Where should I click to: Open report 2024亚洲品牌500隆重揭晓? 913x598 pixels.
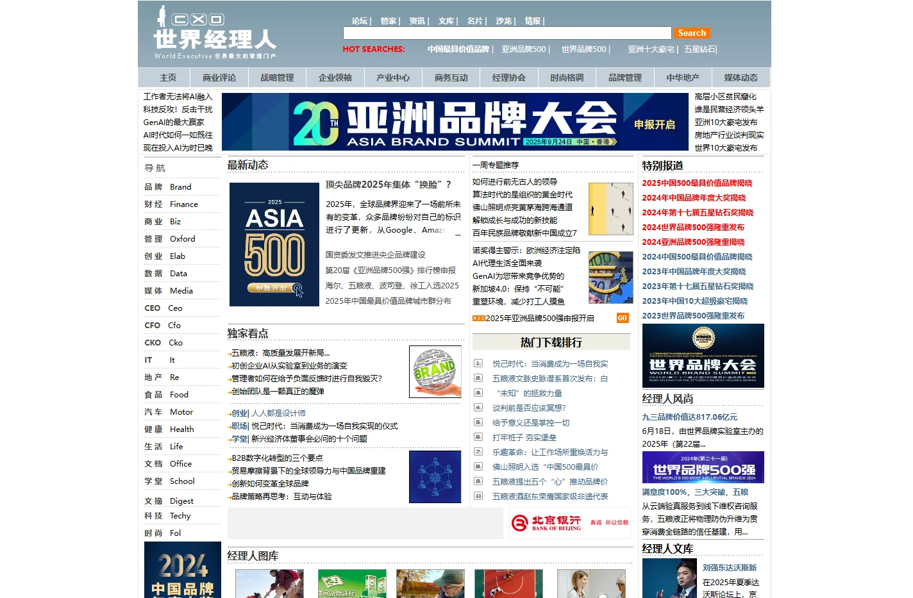693,242
